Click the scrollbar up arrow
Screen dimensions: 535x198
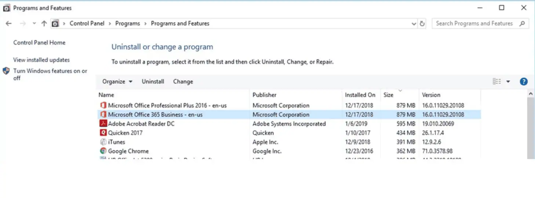pos(531,94)
